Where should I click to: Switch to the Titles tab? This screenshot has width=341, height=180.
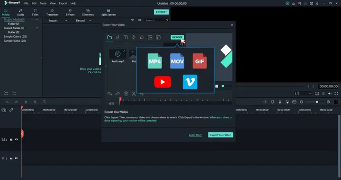35,12
